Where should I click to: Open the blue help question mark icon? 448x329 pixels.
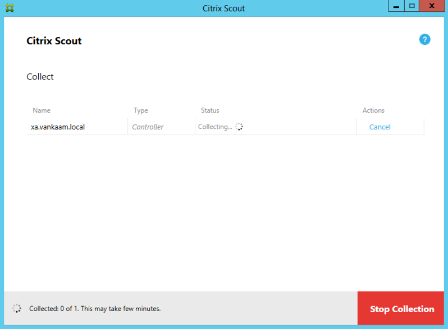(424, 39)
